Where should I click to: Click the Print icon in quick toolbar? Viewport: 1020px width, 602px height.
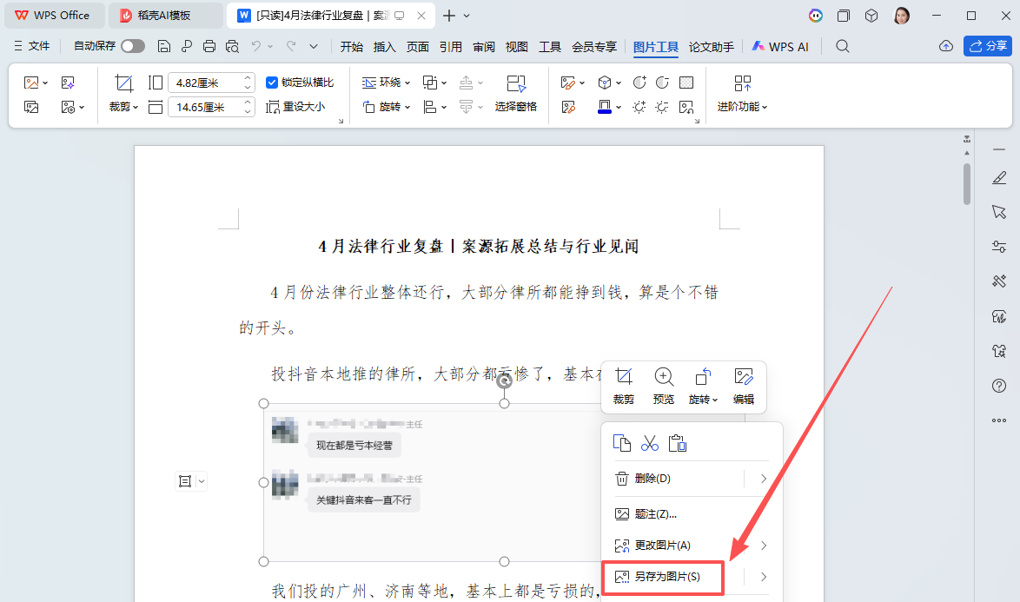[209, 46]
